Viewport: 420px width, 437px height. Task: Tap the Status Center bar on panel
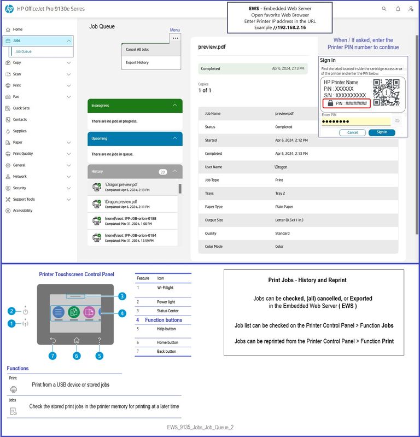pyautogui.click(x=75, y=296)
